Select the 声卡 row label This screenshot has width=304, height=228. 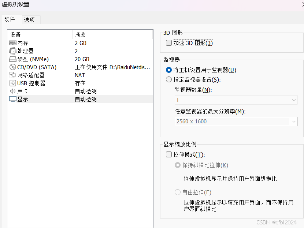(x=23, y=91)
